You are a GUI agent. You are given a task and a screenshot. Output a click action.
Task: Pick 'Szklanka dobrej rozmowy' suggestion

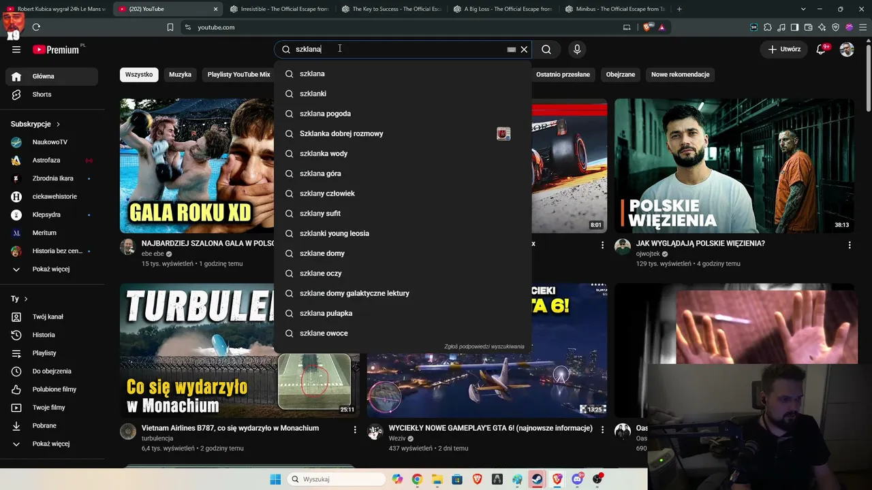click(x=403, y=133)
